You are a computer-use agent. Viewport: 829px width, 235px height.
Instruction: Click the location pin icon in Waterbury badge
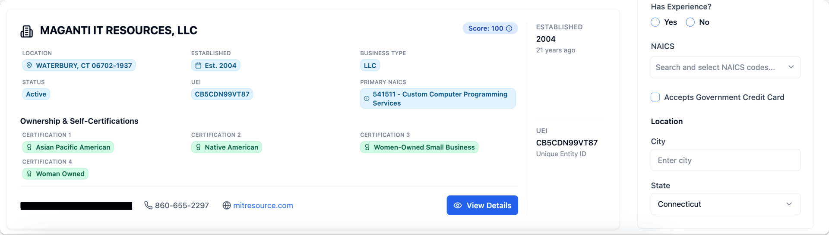(29, 66)
